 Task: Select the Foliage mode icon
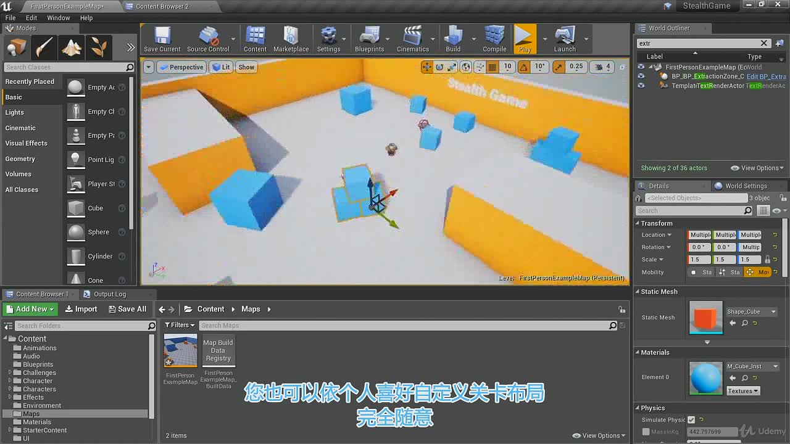pos(99,47)
